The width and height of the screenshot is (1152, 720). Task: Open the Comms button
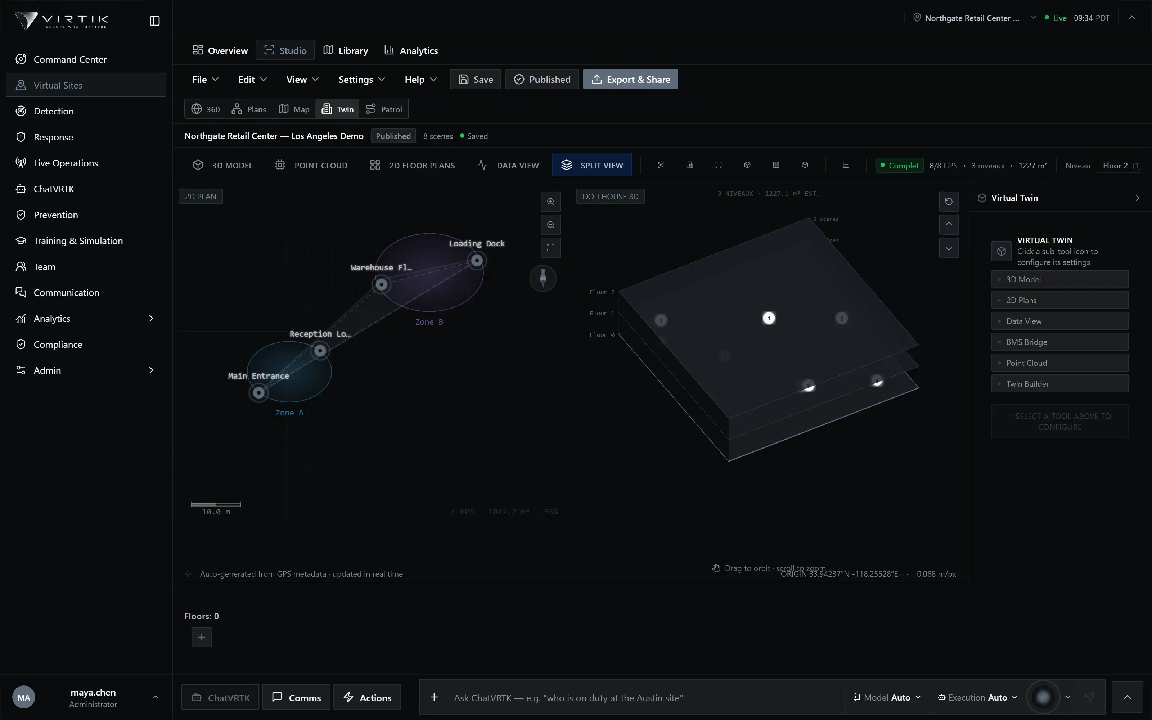pos(296,697)
